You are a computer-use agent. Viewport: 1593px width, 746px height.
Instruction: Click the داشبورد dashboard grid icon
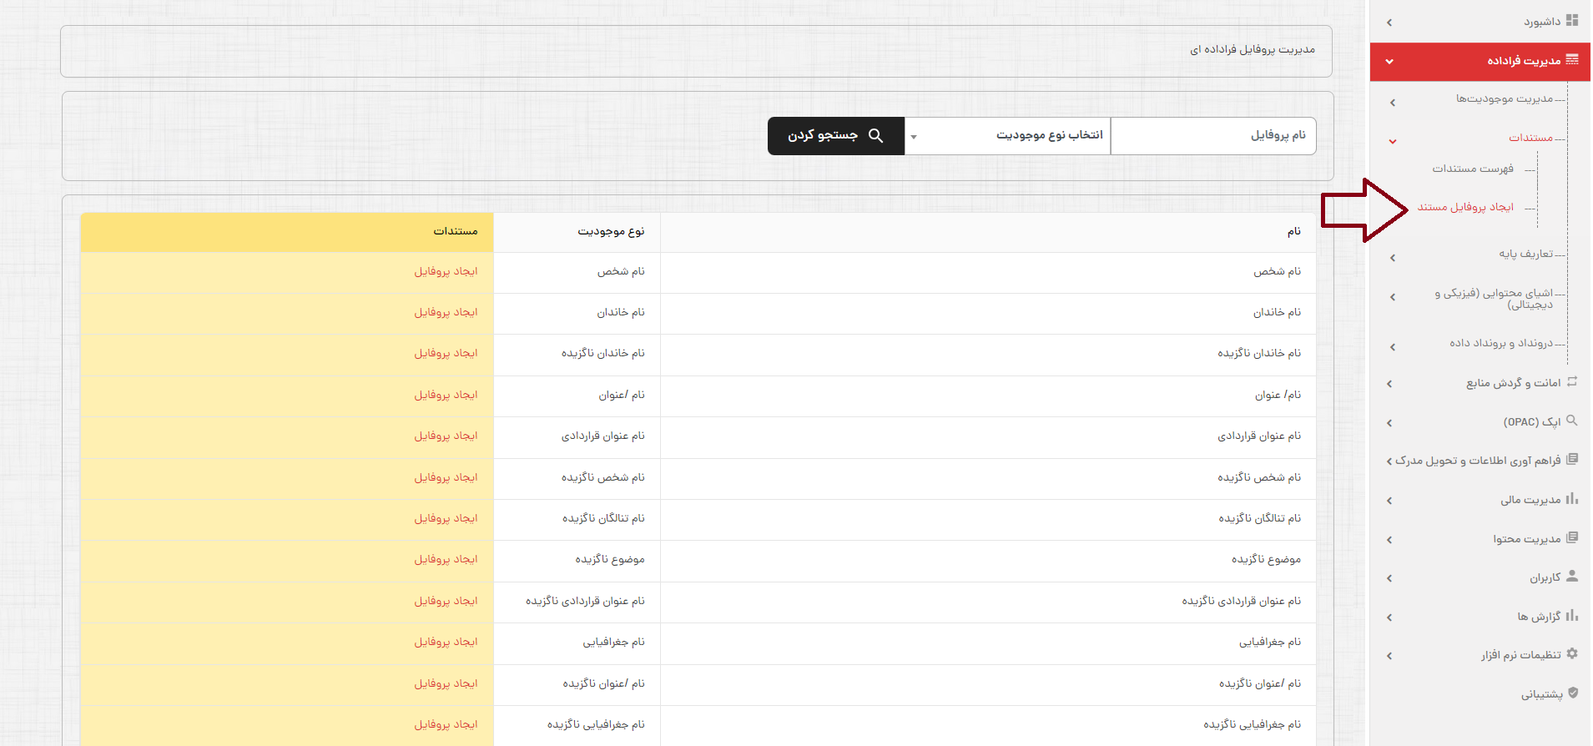(x=1572, y=21)
